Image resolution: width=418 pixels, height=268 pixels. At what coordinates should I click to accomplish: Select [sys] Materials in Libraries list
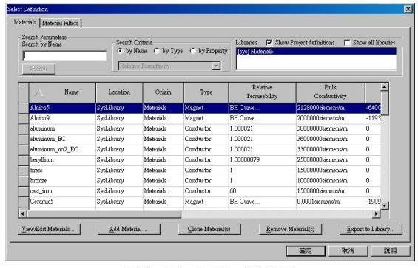coord(316,51)
